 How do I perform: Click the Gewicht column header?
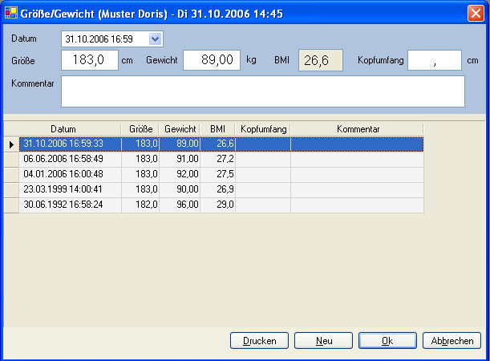click(x=180, y=128)
